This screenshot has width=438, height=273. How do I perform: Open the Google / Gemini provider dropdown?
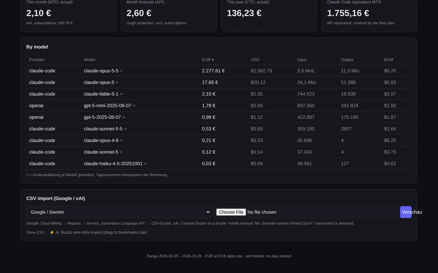coord(119,212)
